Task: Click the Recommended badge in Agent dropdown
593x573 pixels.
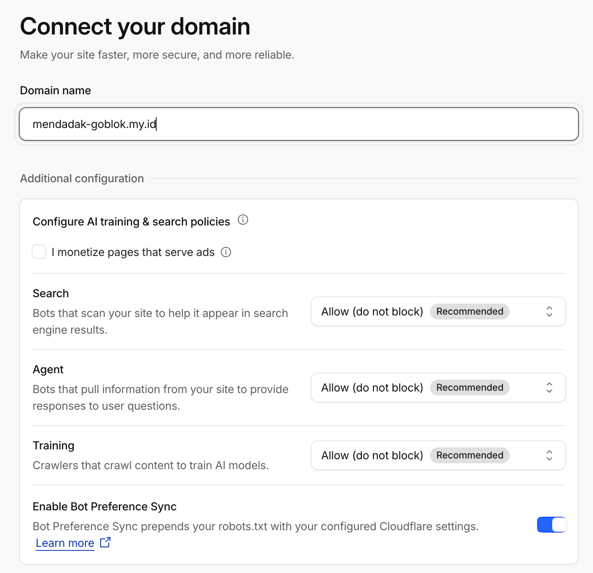Action: [x=470, y=388]
